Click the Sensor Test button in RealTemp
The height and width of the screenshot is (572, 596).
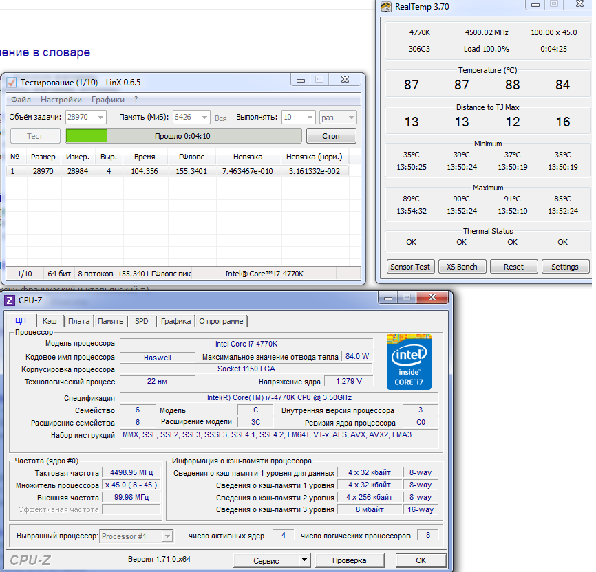(x=409, y=267)
